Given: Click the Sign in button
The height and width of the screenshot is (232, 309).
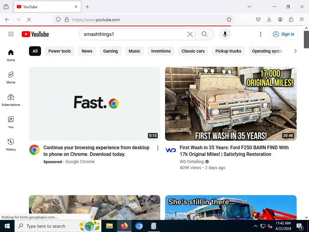Looking at the screenshot, I should coord(284,34).
